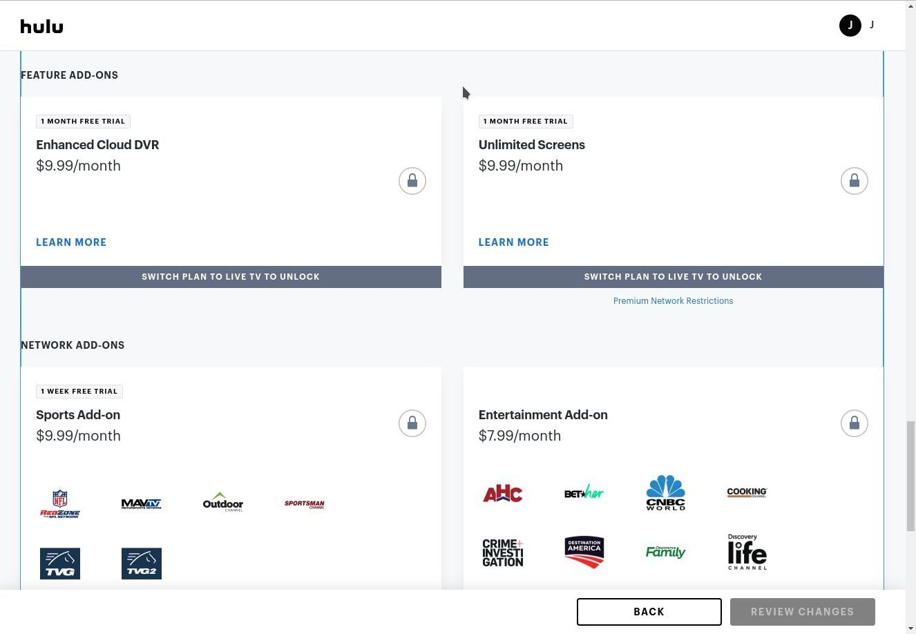Viewport: 916px width, 634px height.
Task: Toggle the Unlimited Screens lock button
Action: (854, 181)
